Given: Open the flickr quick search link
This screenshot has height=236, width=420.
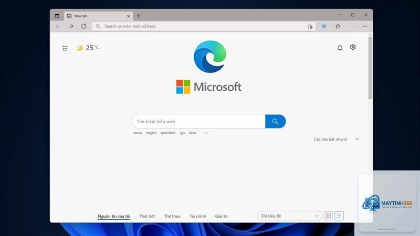Looking at the screenshot, I should (x=193, y=133).
